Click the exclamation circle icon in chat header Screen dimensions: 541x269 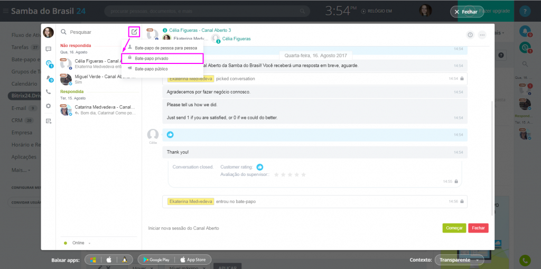click(x=470, y=34)
